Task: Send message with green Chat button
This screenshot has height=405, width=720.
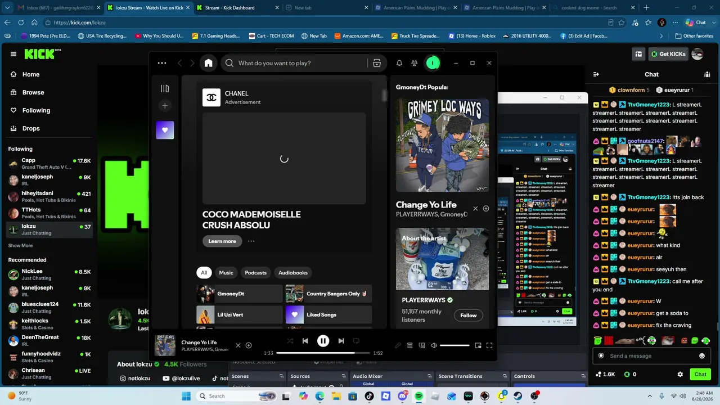Action: point(700,374)
